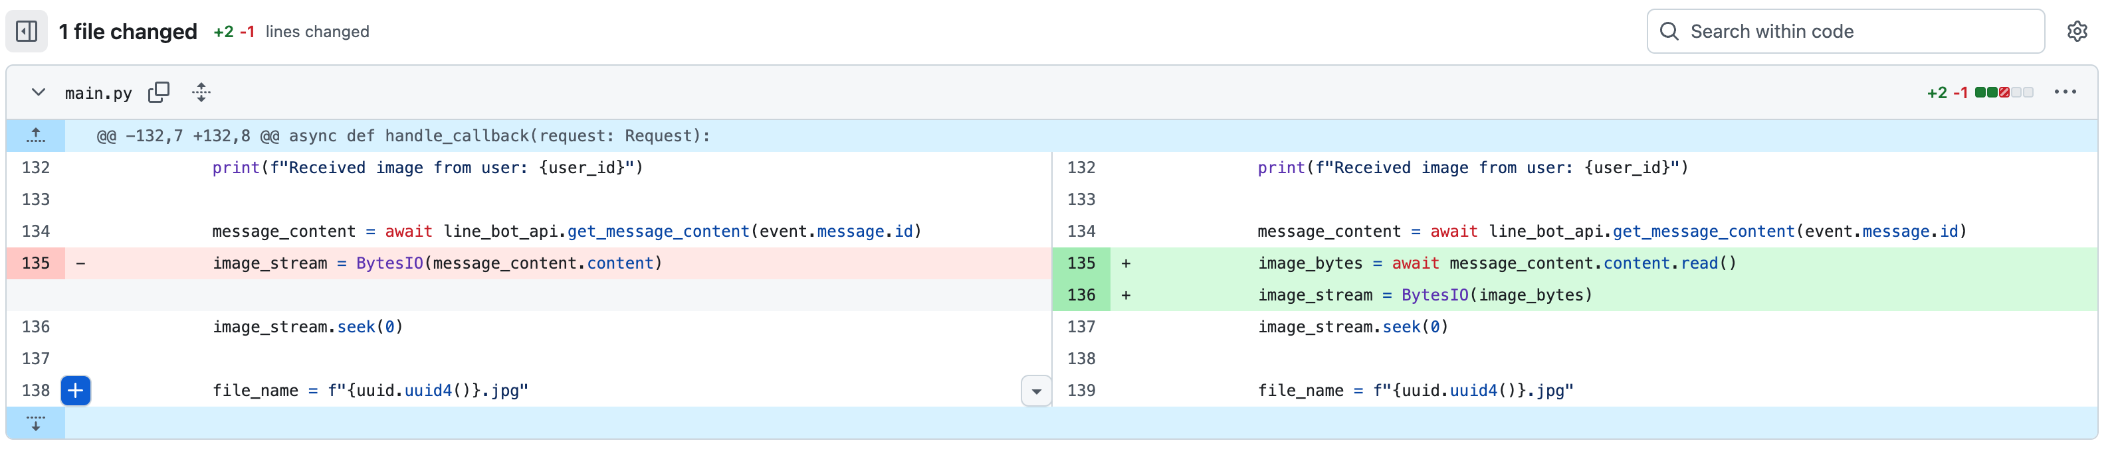Select deleted line number 135
This screenshot has width=2120, height=463.
[x=35, y=263]
